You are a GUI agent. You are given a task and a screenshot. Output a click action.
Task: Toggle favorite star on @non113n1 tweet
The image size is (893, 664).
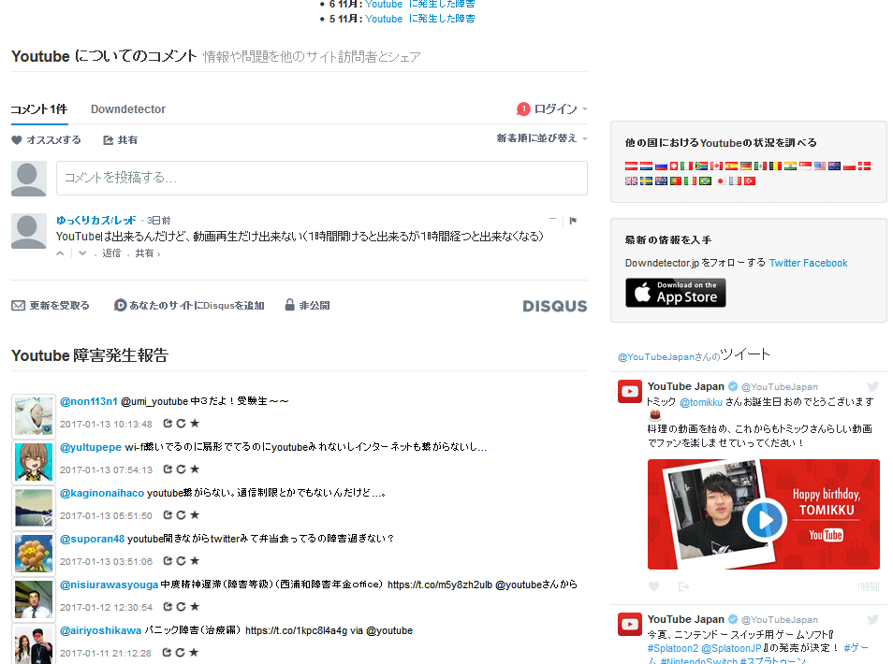pos(195,424)
